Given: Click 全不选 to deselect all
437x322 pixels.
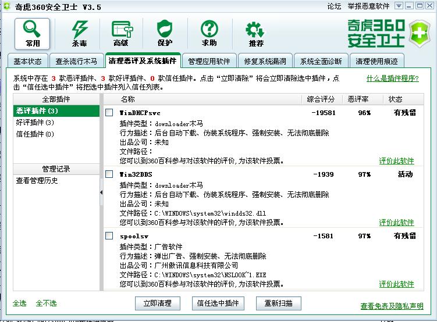Looking at the screenshot, I should 47,303.
